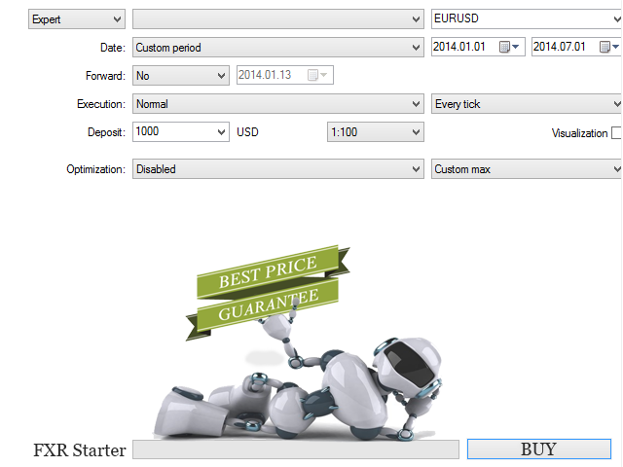Click the FXR Starter label
This screenshot has width=623, height=467.
click(80, 450)
